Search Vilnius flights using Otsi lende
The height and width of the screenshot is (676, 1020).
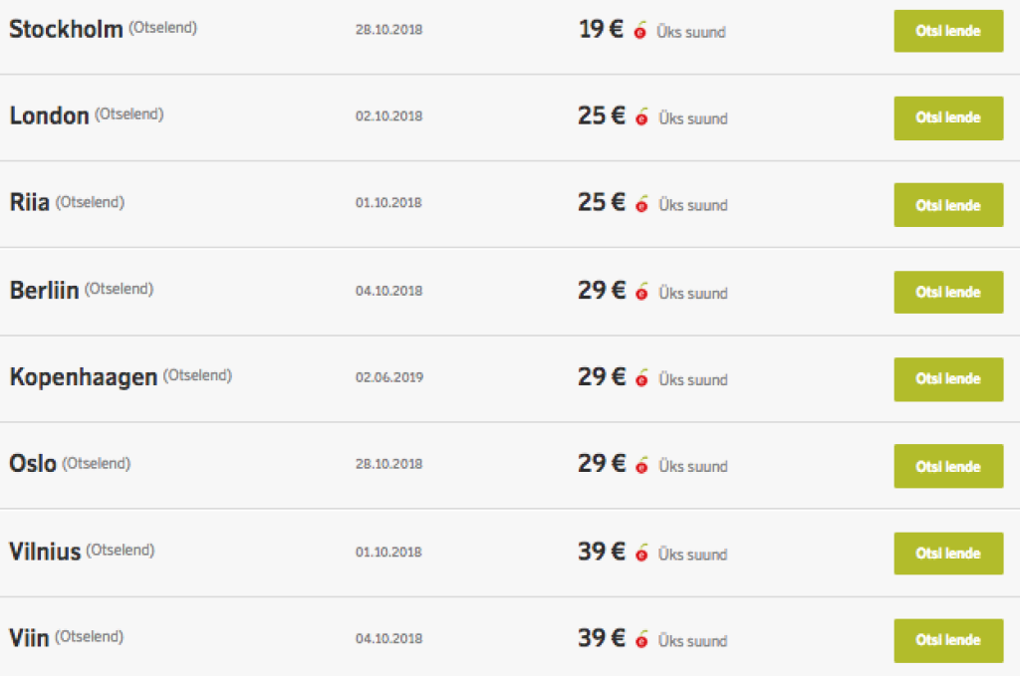click(x=948, y=553)
